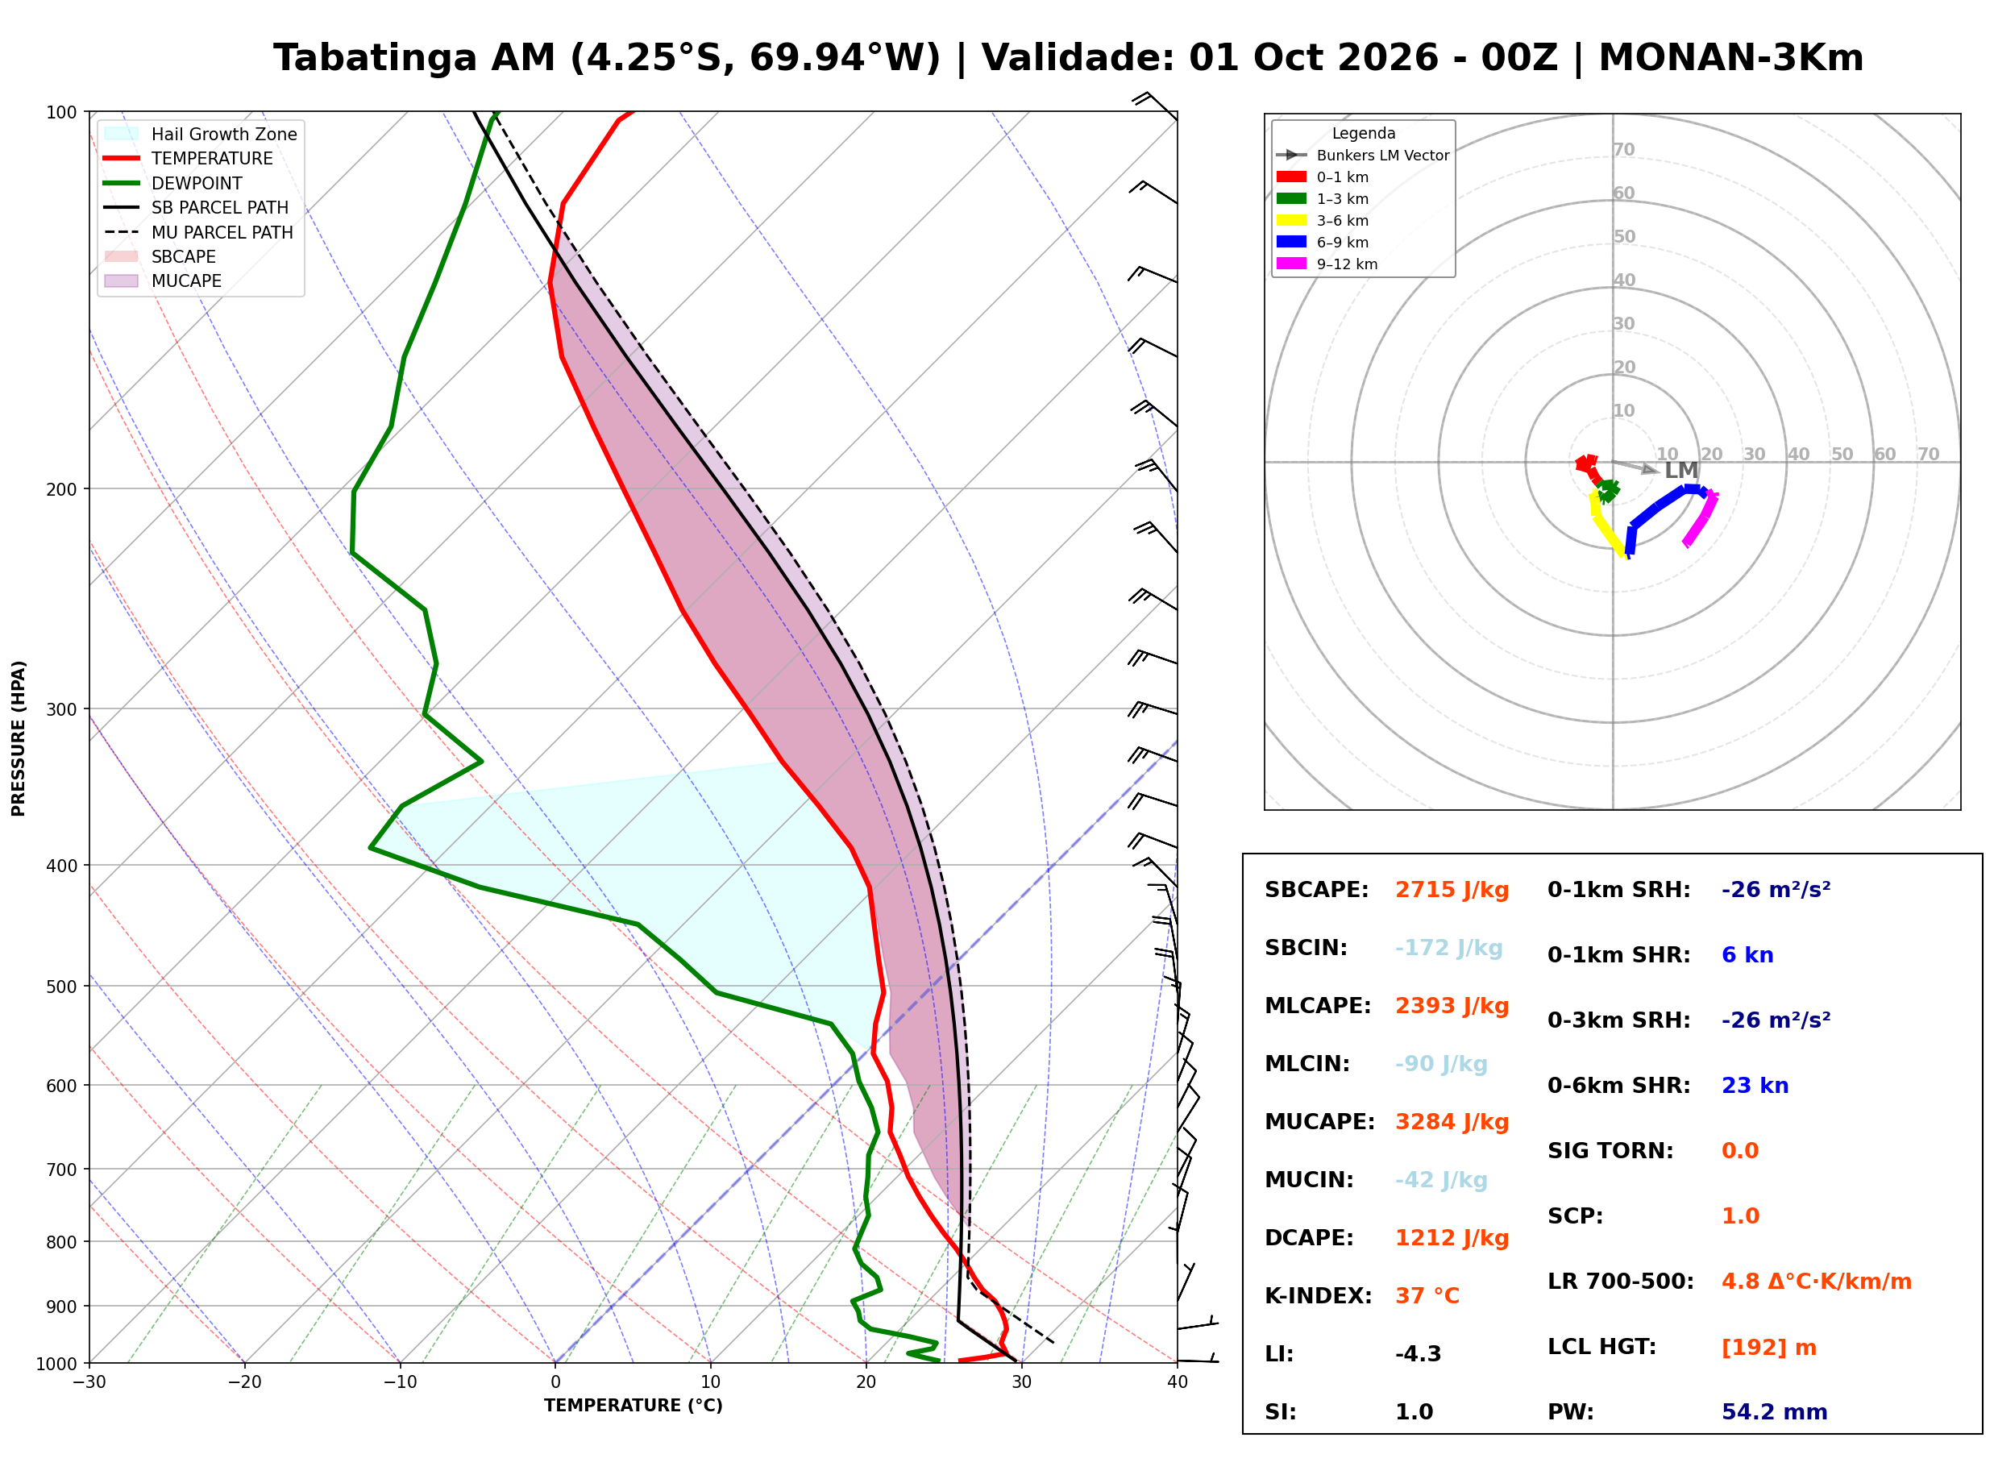Click the Hail Growth Zone legend swatch
The height and width of the screenshot is (1475, 1994).
click(122, 134)
